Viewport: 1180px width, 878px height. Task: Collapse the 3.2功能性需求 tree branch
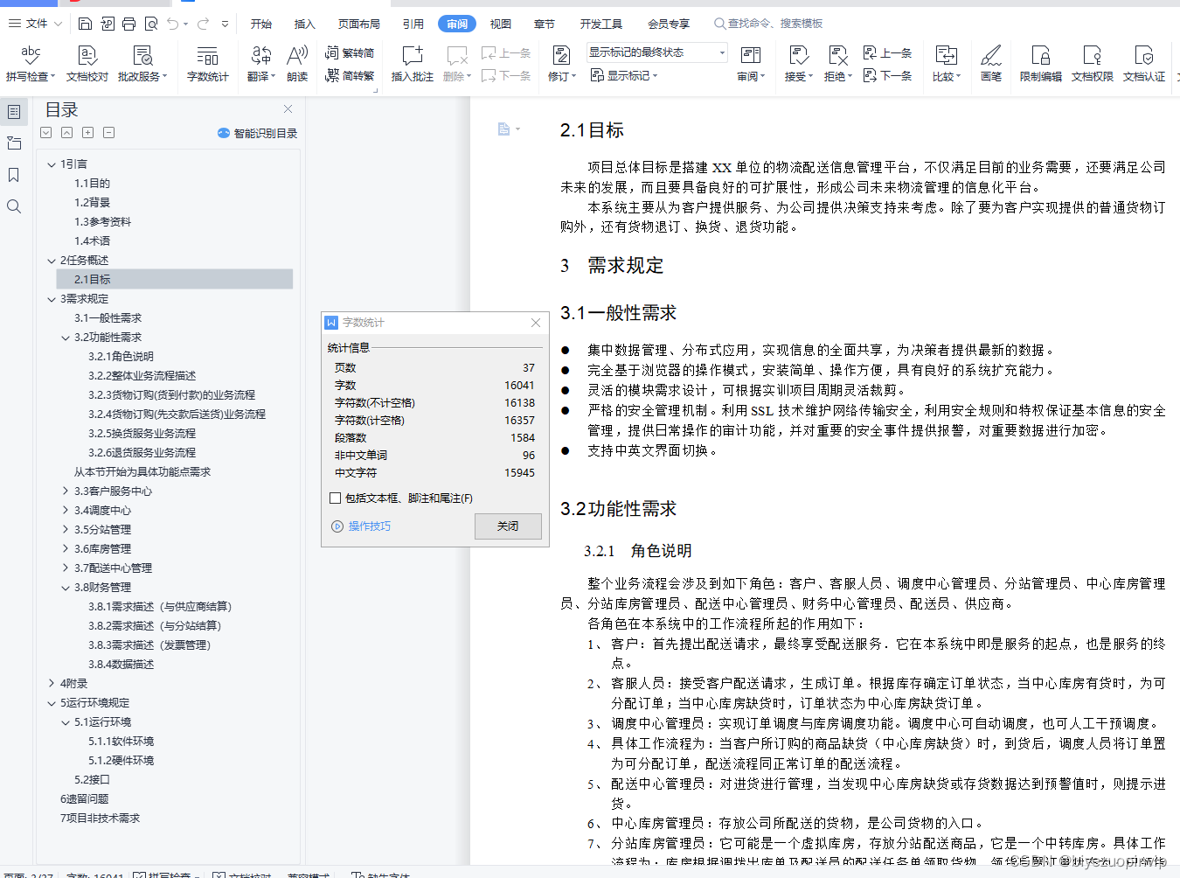click(x=66, y=337)
